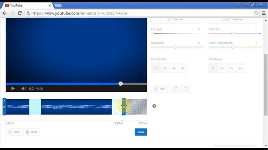Mute the video volume
268x150 pixels.
coord(23,88)
